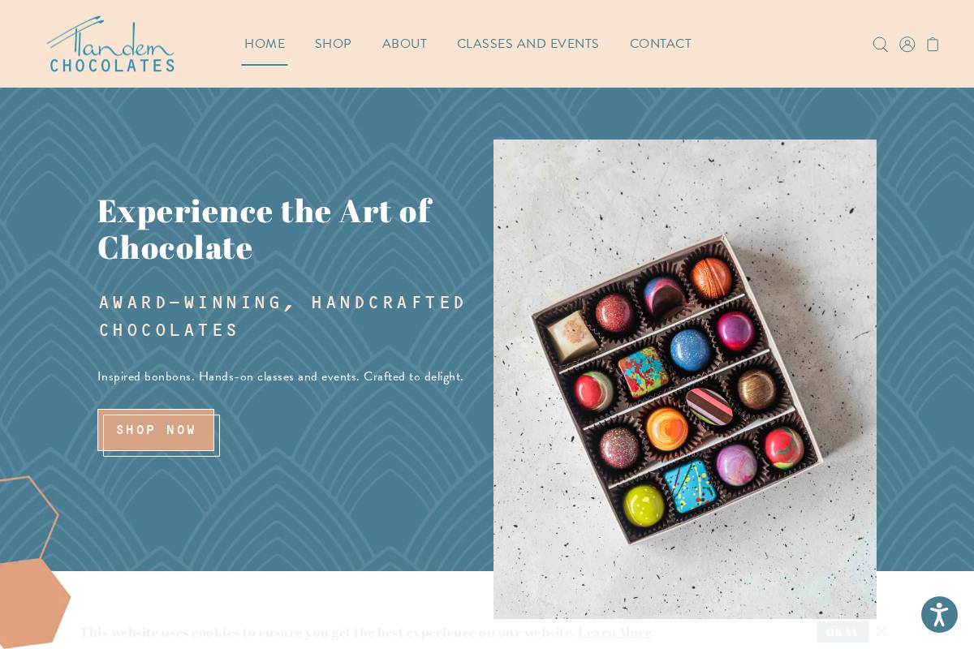The image size is (974, 649).
Task: Select Home in the navigation
Action: [x=265, y=44]
